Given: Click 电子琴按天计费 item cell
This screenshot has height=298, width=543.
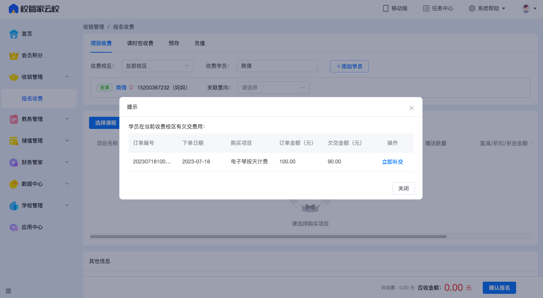Looking at the screenshot, I should tap(249, 162).
